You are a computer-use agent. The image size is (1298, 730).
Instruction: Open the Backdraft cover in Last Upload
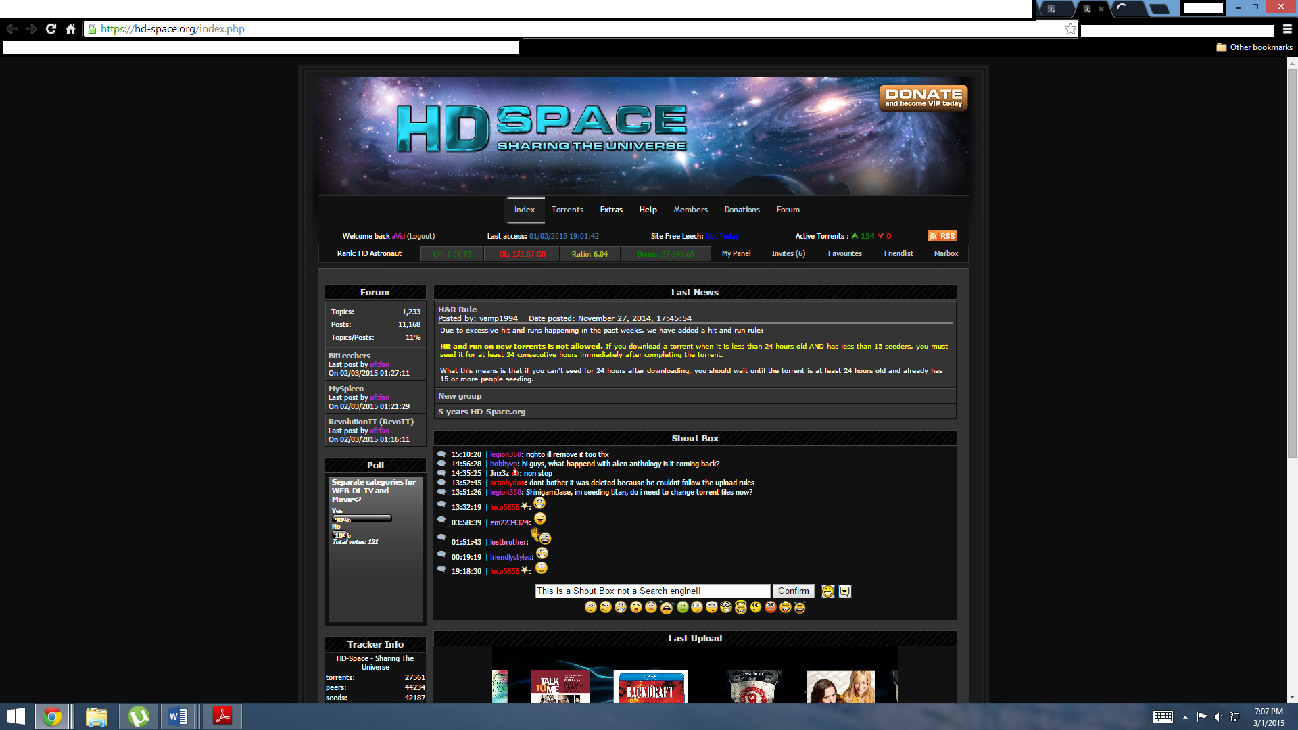tap(650, 686)
